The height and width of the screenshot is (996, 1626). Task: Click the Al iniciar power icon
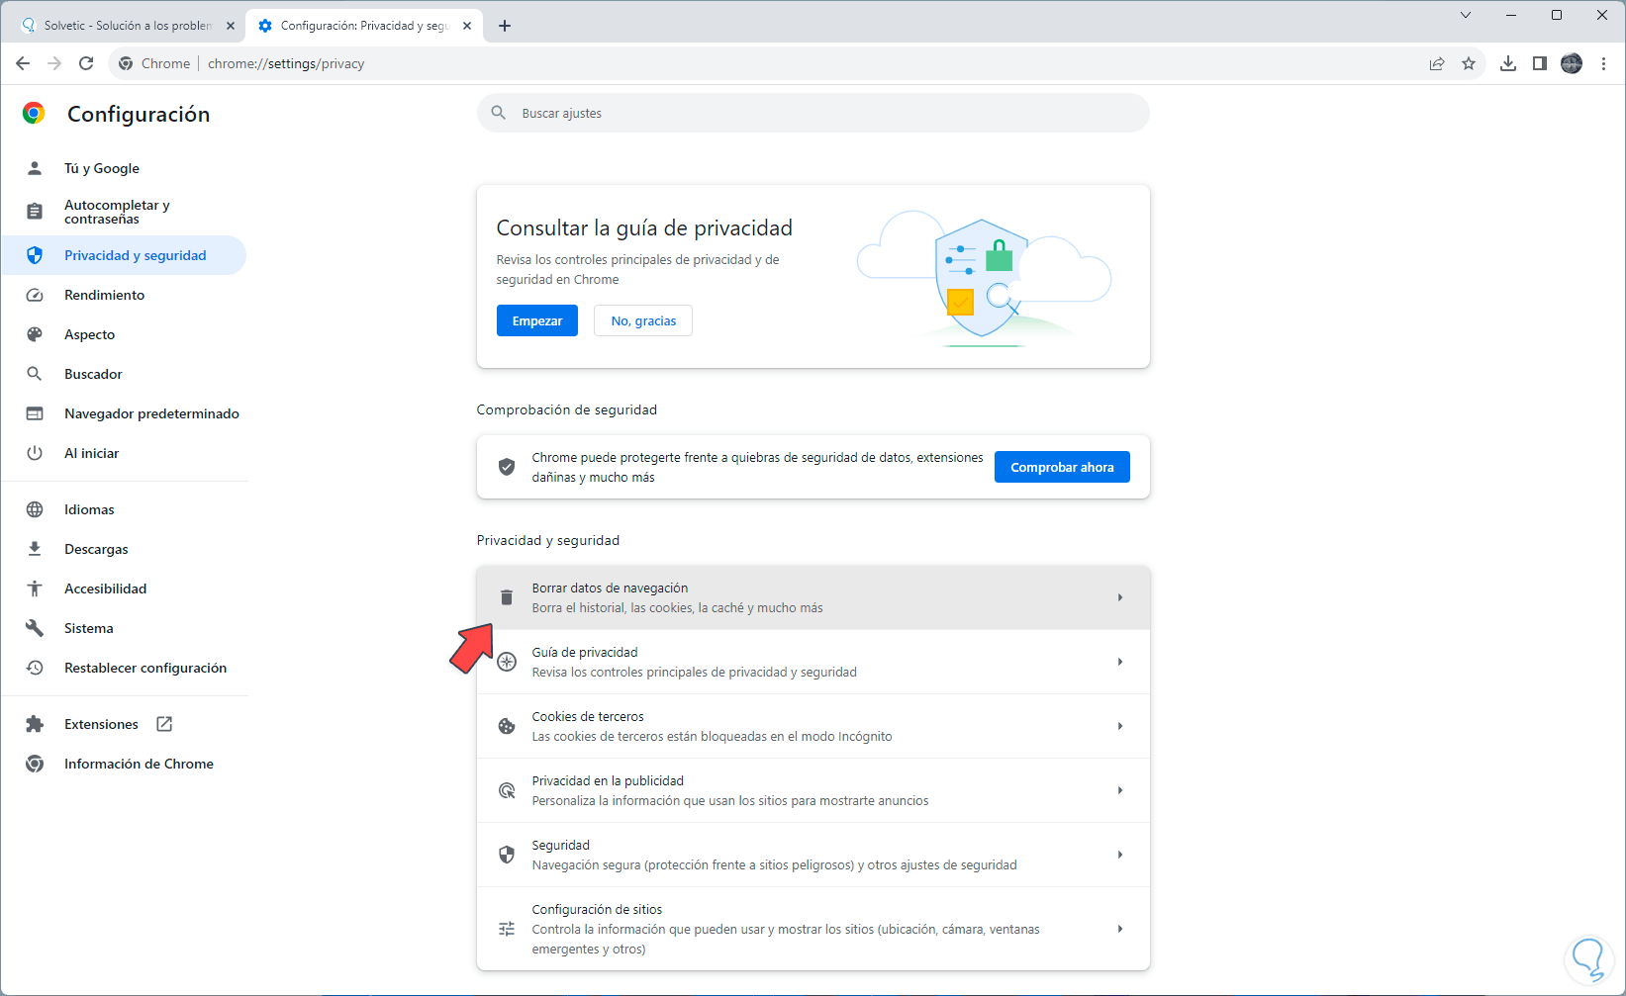35,453
